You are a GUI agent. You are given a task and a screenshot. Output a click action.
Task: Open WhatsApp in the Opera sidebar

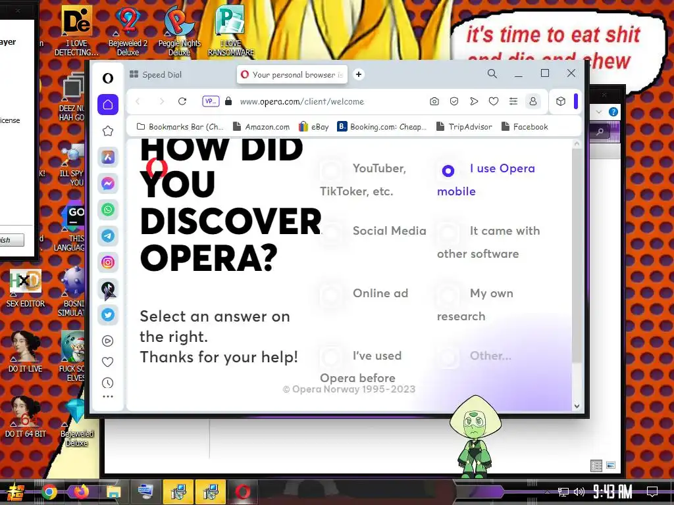[x=108, y=210]
